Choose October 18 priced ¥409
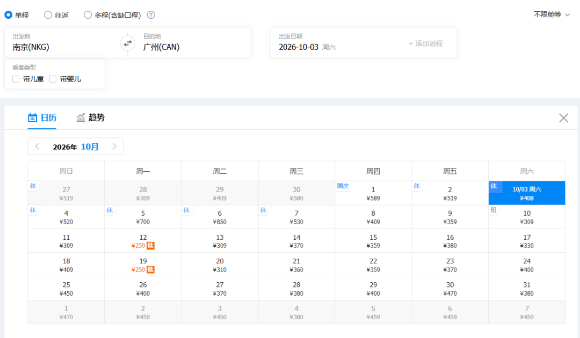The image size is (580, 338). pos(66,264)
